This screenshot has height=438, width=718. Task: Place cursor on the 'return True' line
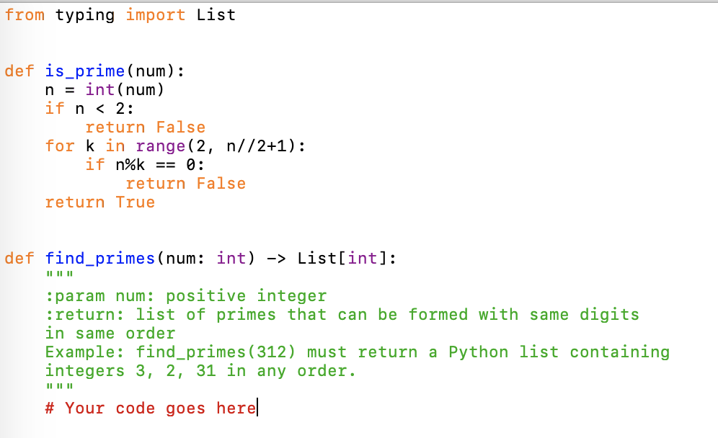point(99,202)
